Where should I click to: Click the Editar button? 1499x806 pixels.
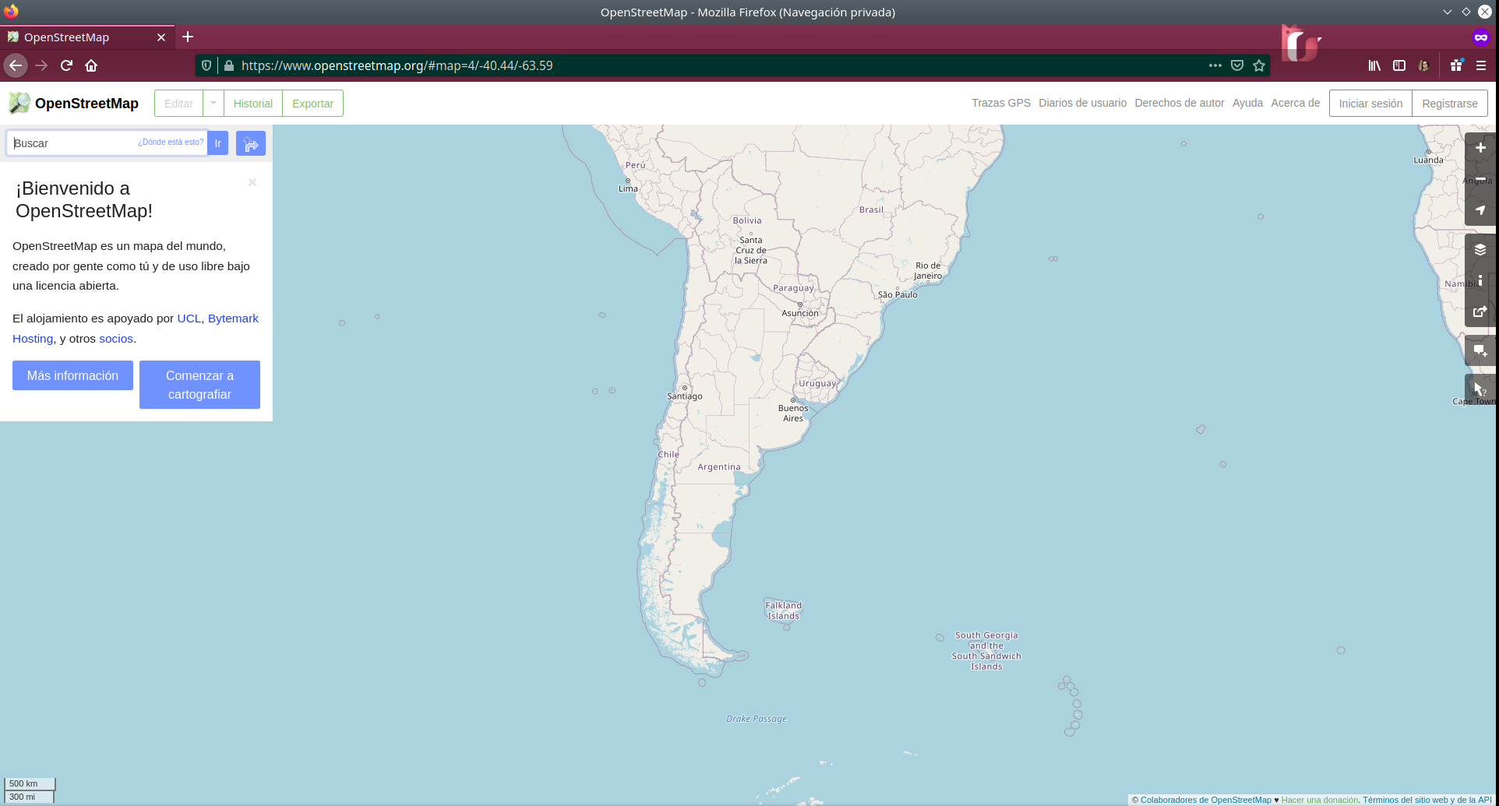pos(178,103)
